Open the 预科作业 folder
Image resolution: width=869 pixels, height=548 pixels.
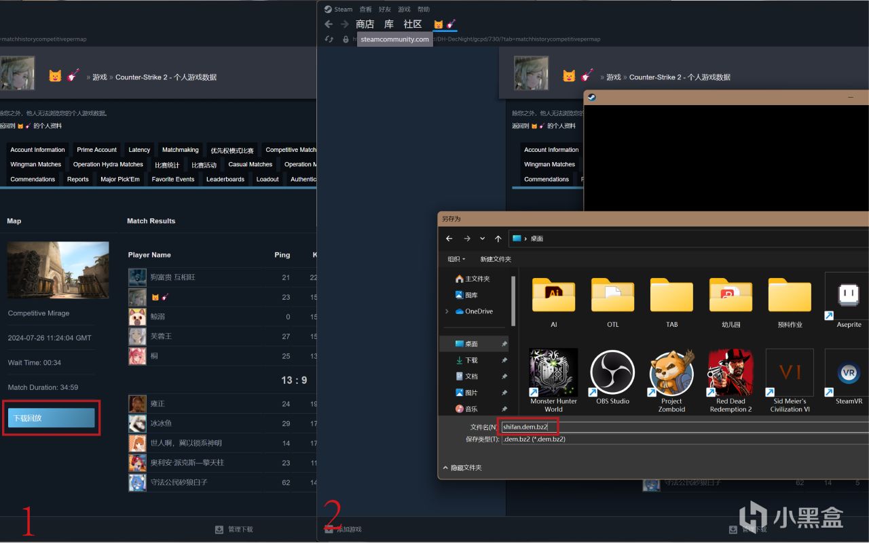(790, 302)
